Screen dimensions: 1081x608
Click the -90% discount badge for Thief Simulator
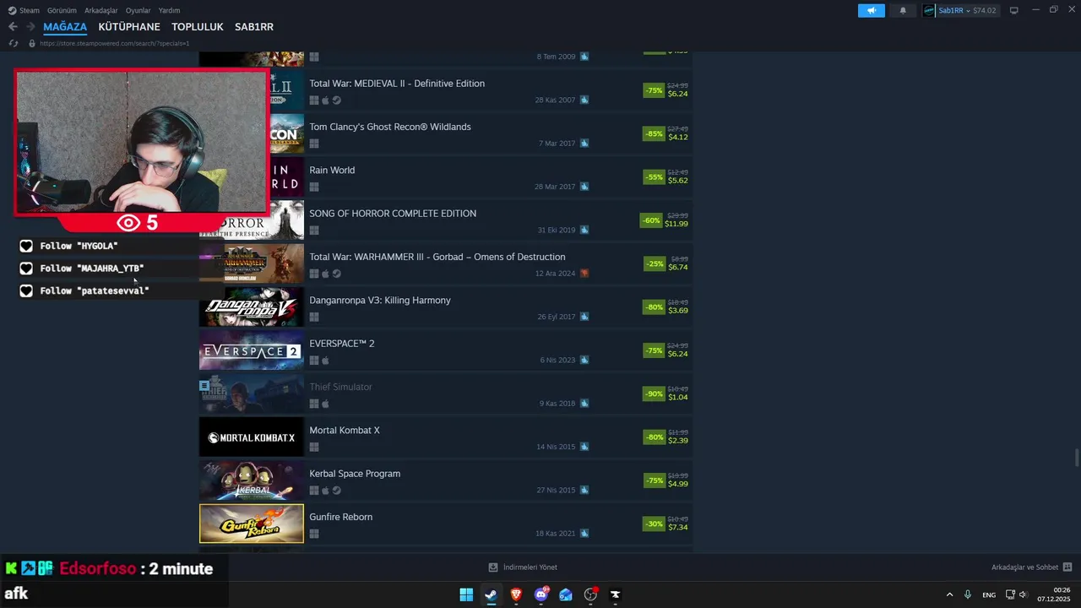click(654, 394)
